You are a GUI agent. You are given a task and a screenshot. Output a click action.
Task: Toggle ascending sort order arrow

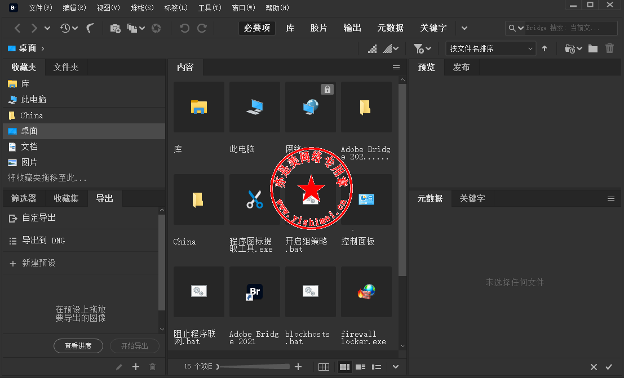point(545,48)
